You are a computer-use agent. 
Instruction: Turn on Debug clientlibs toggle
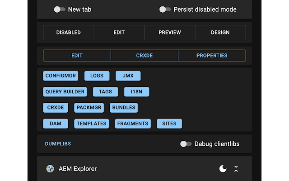(x=186, y=144)
